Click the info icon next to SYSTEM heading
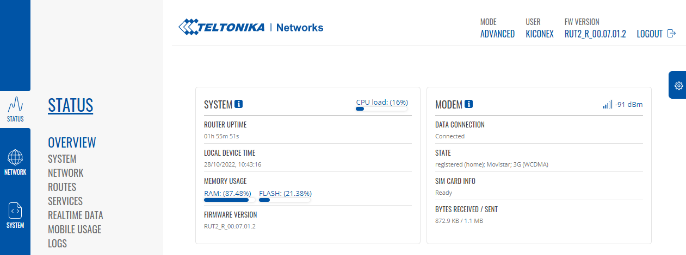The height and width of the screenshot is (255, 686). pyautogui.click(x=239, y=104)
